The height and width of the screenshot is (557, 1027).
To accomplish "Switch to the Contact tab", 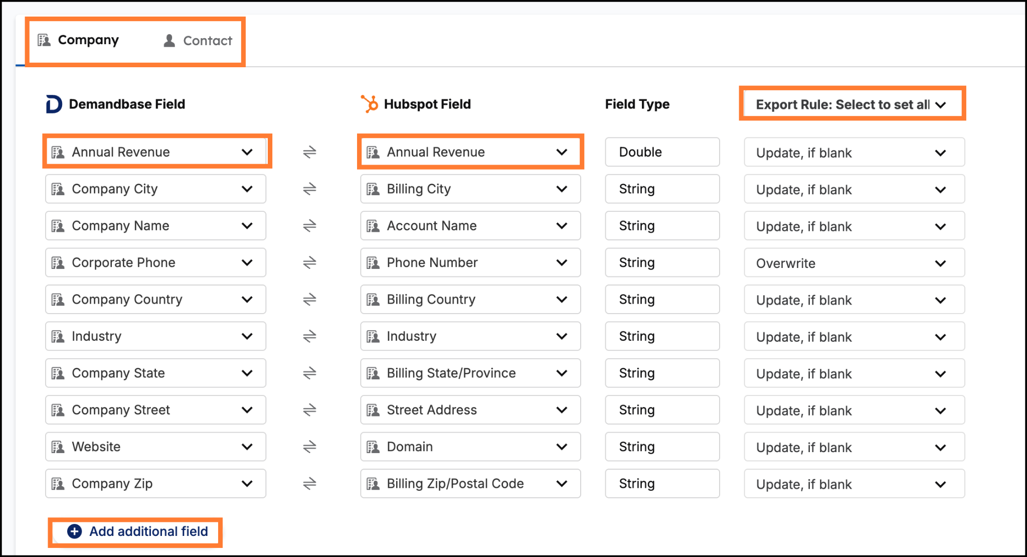I will tap(198, 41).
